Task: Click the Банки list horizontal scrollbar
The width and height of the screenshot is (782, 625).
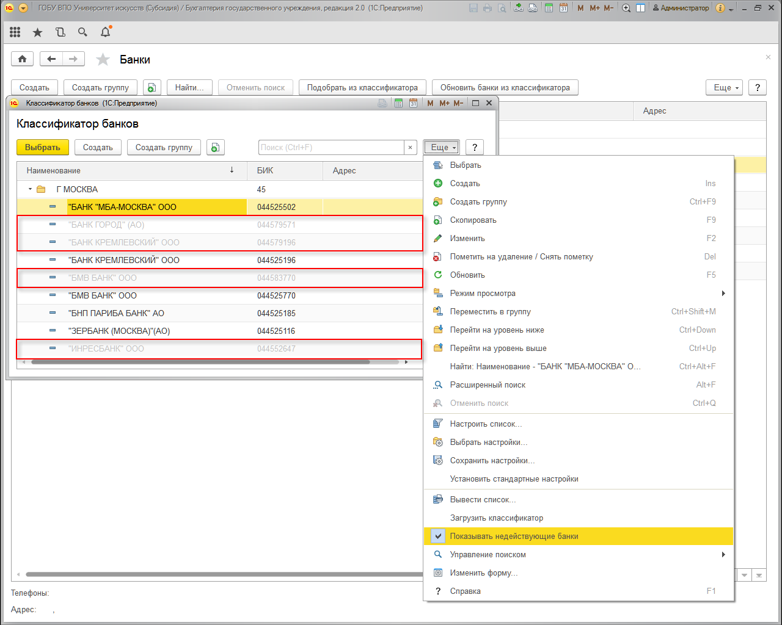Action: click(224, 574)
